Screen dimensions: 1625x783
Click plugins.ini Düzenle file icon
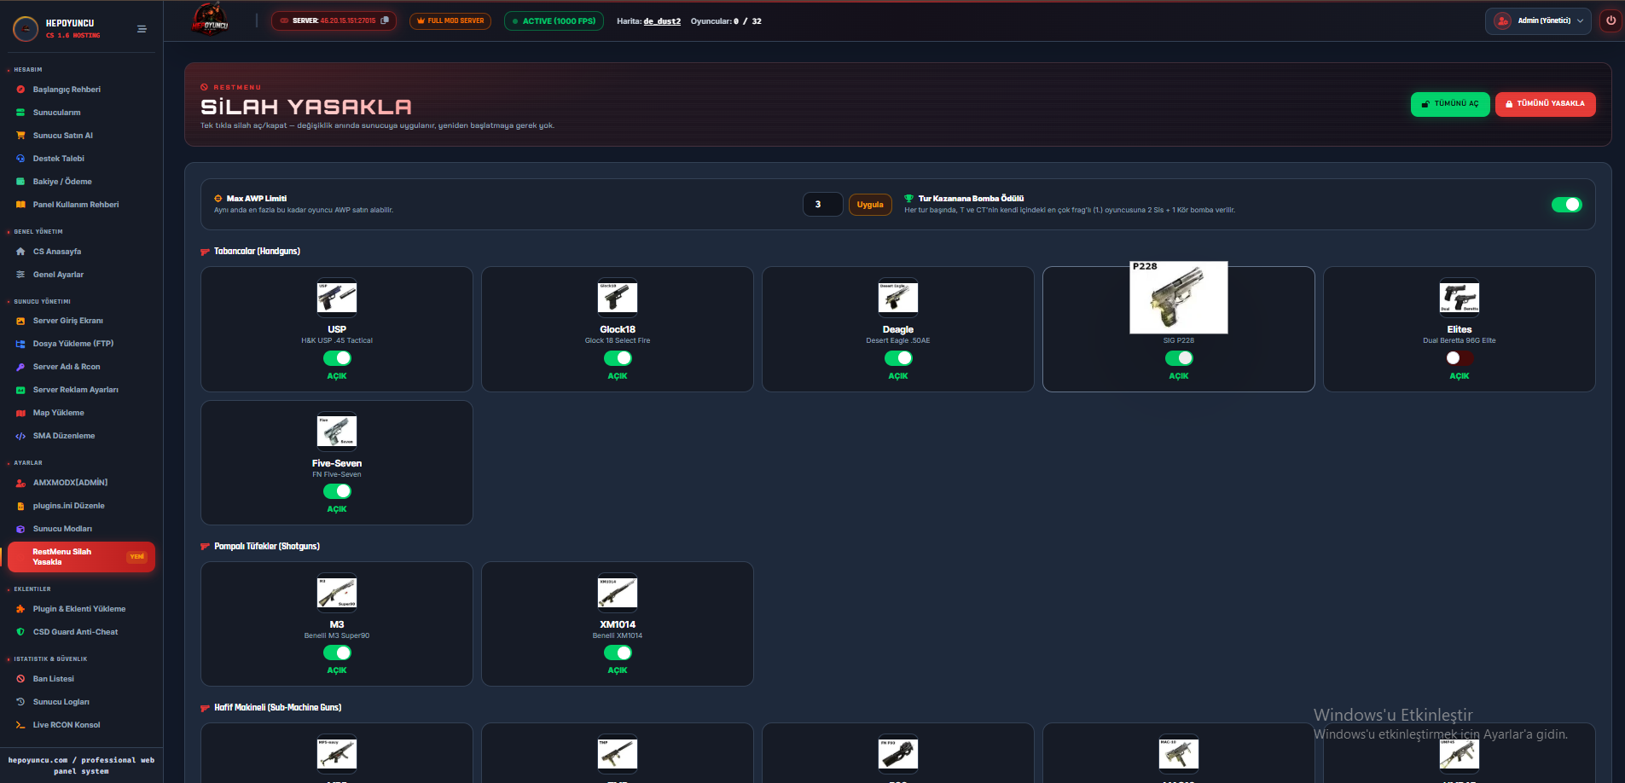(x=20, y=506)
